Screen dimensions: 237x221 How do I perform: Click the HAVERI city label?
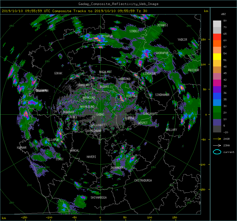[91, 157]
